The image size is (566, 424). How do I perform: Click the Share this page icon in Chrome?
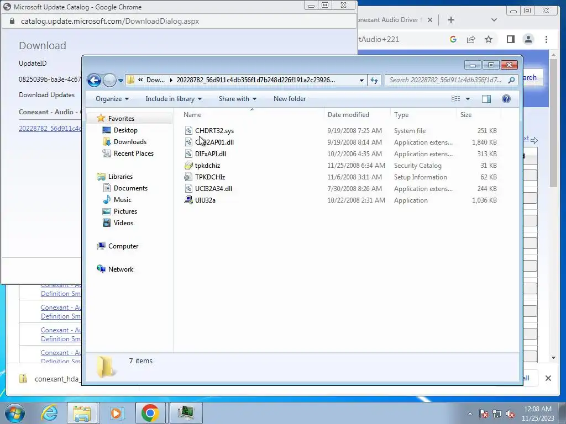tap(471, 39)
